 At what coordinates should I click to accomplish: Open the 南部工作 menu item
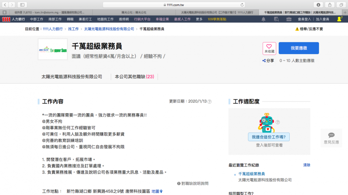click(x=55, y=19)
